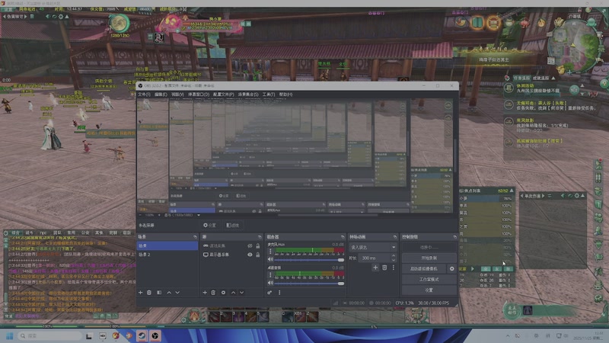
Task: Adjust the Mic/Aux volume slider
Action: coord(309,260)
